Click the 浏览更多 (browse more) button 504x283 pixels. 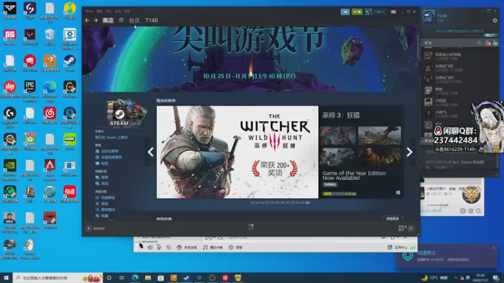(392, 218)
